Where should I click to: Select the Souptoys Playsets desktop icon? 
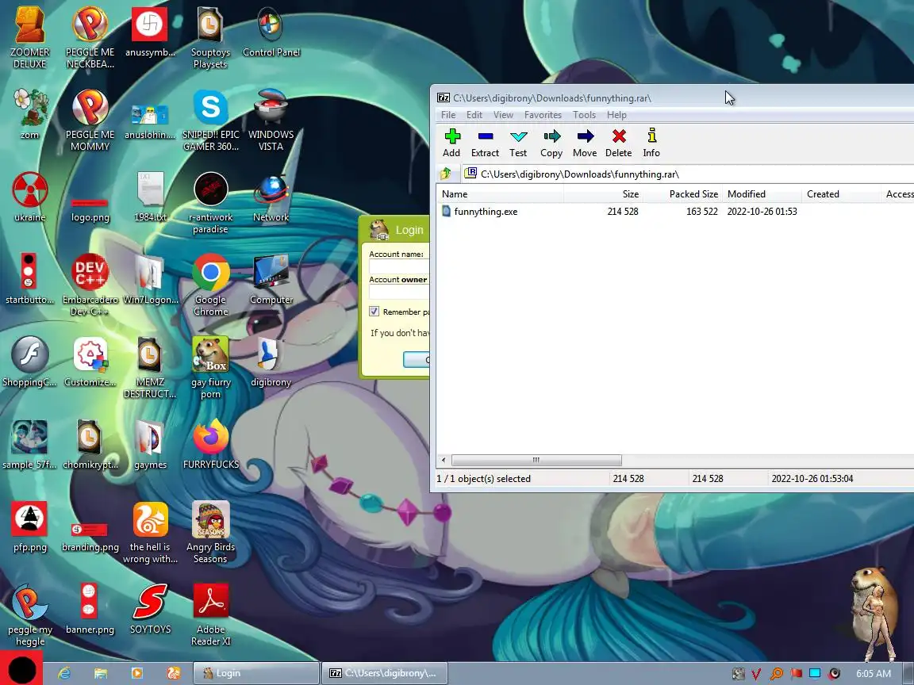pos(210,38)
